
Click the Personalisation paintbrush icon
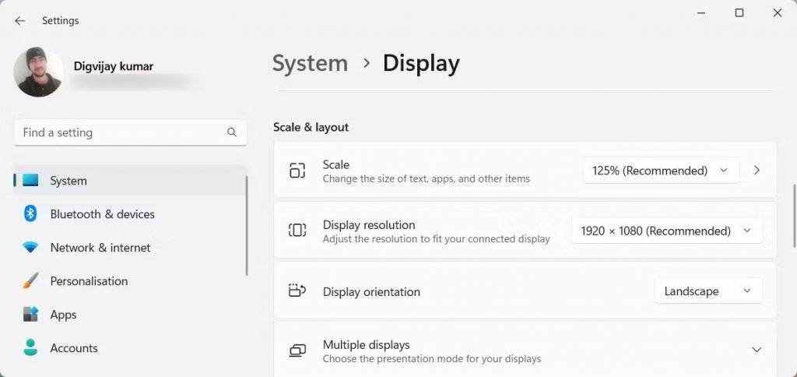pos(30,281)
